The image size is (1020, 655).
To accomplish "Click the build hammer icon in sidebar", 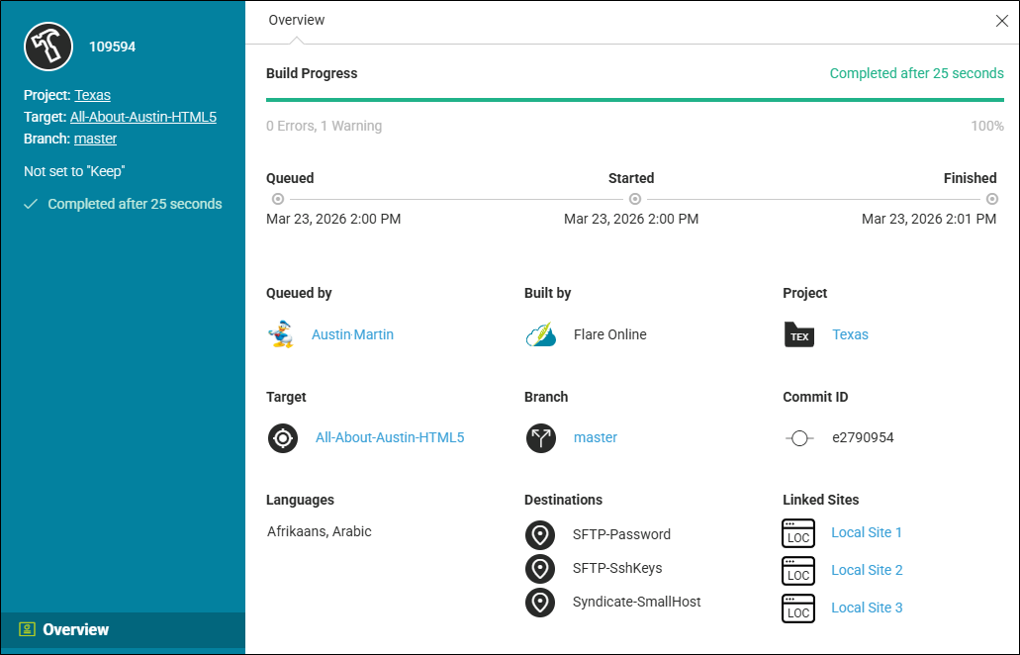I will coord(48,47).
